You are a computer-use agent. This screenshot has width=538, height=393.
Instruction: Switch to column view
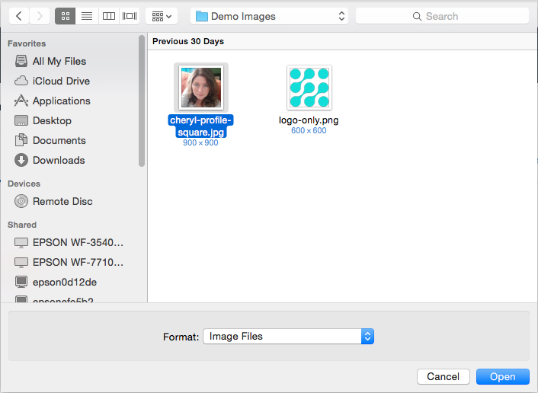point(109,16)
